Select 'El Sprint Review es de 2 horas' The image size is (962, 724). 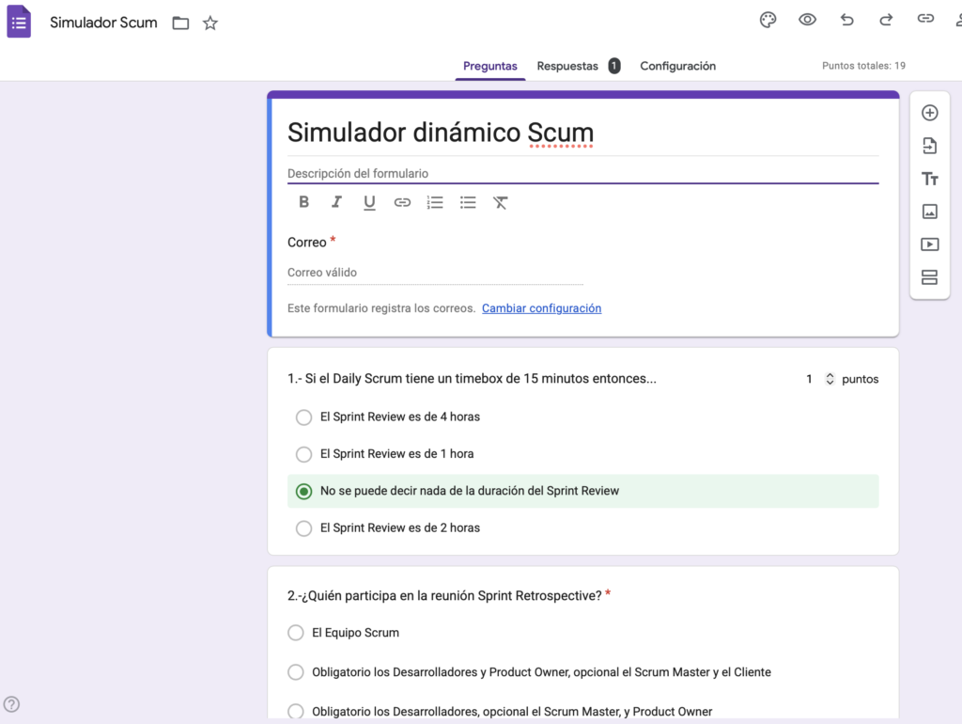pos(303,528)
